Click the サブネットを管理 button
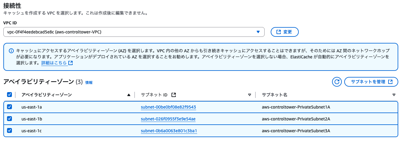401x142 pixels. 371,82
